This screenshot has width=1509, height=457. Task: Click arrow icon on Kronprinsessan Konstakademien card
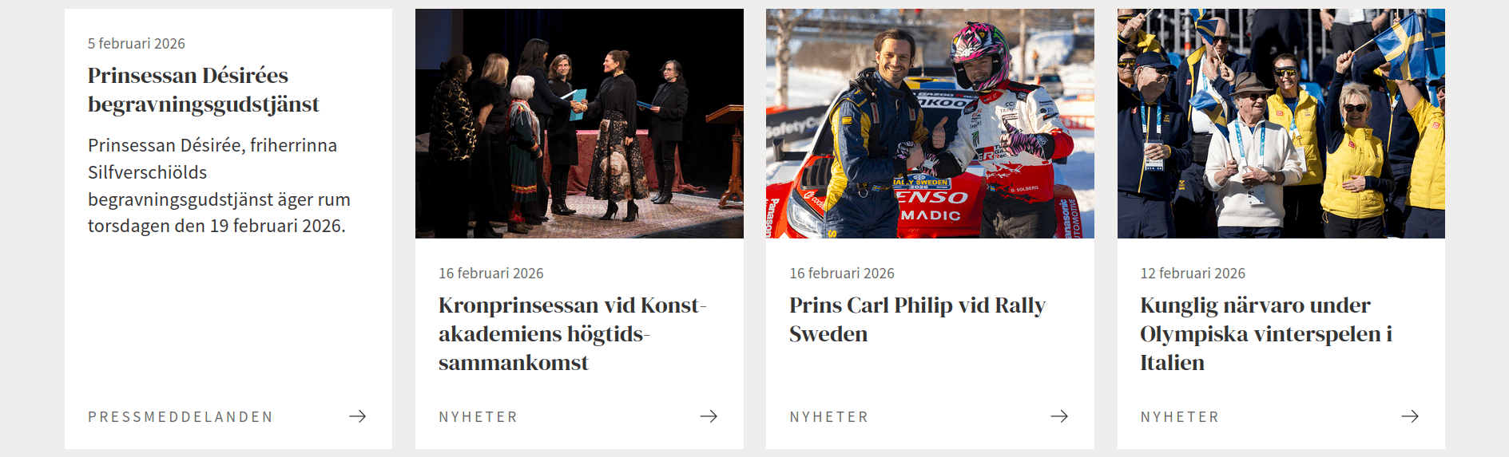709,416
